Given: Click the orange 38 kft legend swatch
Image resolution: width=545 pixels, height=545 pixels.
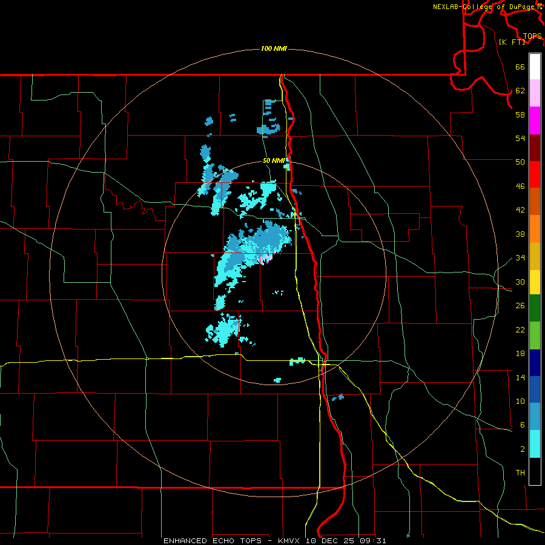Looking at the screenshot, I should [x=535, y=229].
